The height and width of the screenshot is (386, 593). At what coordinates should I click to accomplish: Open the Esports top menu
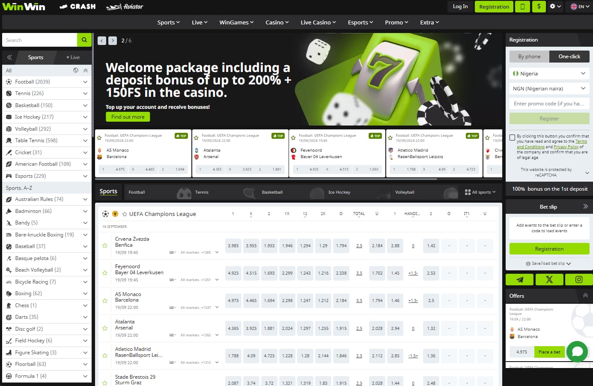(361, 22)
